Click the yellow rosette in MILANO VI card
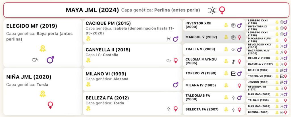This screenshot has height=117, width=291. pos(88,84)
